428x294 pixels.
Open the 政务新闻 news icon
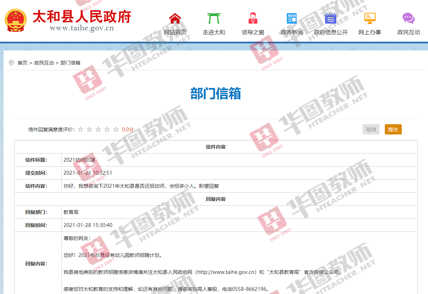[x=291, y=18]
